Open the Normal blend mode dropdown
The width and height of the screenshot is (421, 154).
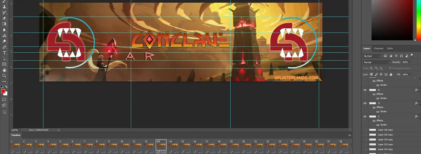click(x=377, y=62)
